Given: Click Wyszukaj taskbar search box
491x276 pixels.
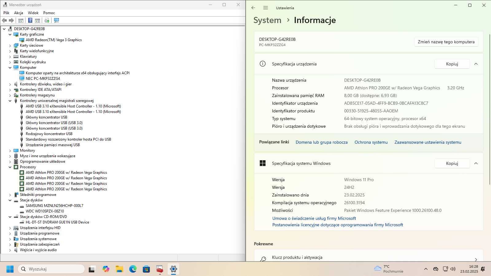Looking at the screenshot, I should 51,269.
